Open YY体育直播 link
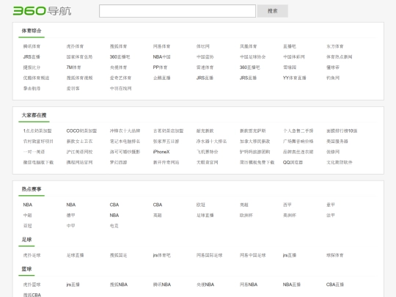Image resolution: width=396 pixels, height=297 pixels. [295, 78]
